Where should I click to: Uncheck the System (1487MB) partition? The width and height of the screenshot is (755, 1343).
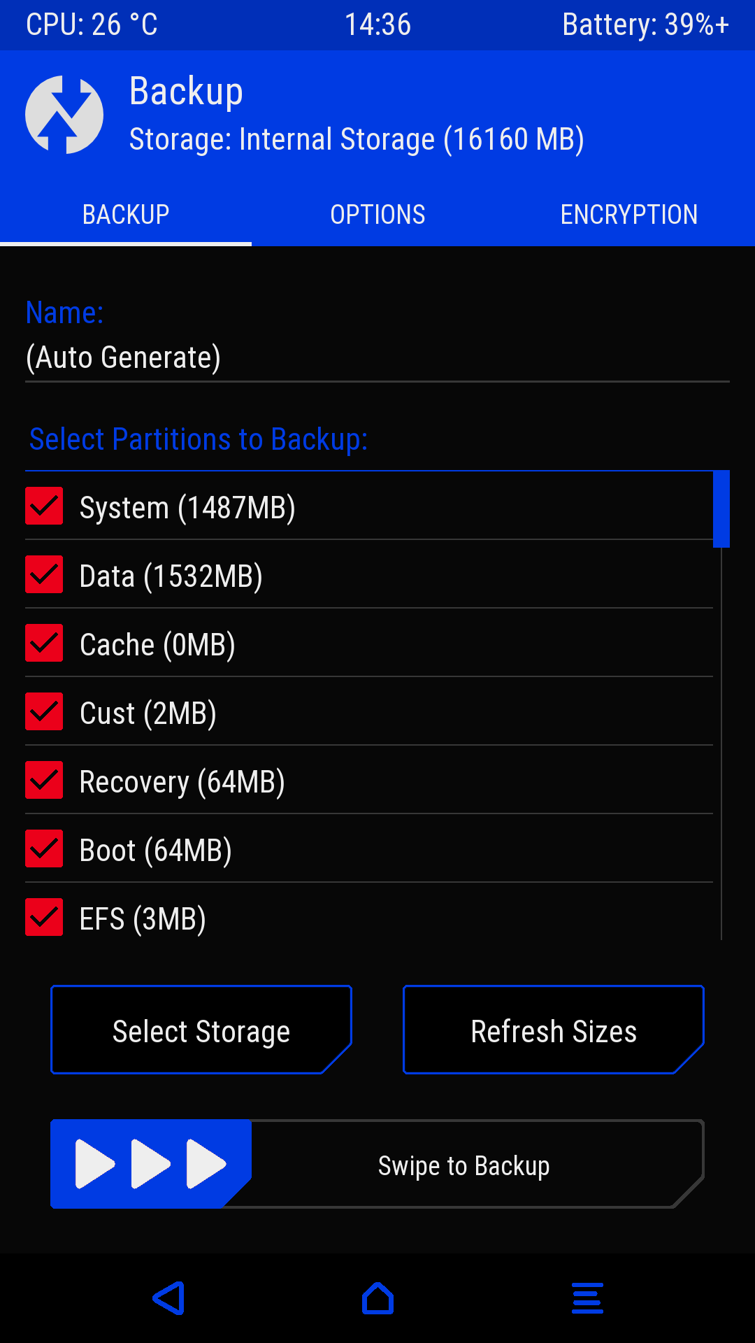coord(44,506)
